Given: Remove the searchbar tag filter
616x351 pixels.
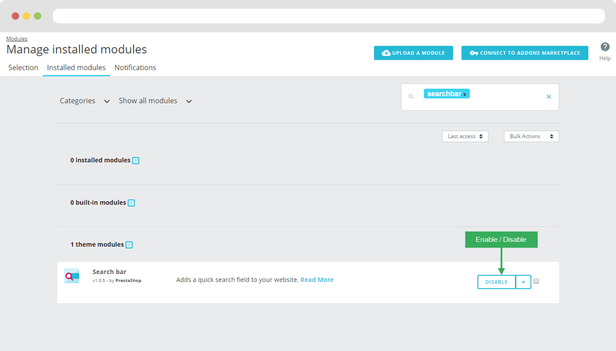Looking at the screenshot, I should 465,94.
